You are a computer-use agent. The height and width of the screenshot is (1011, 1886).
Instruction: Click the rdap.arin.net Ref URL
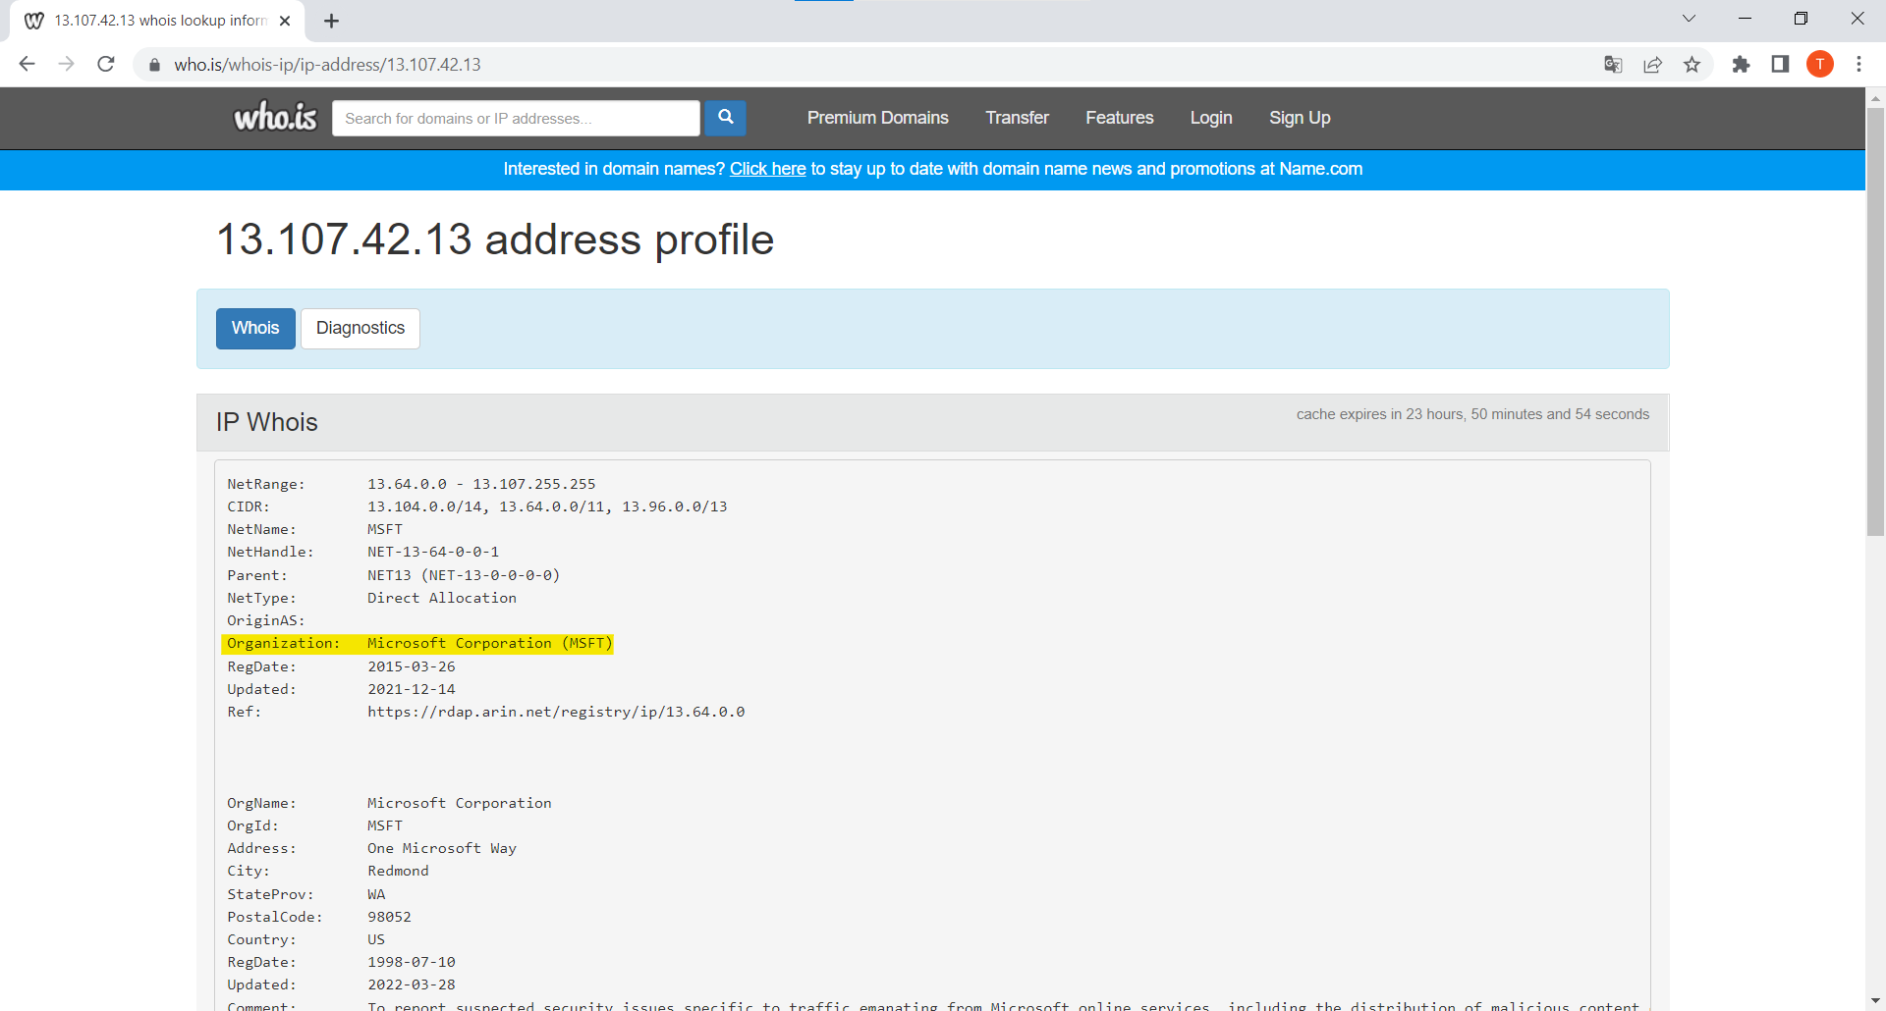pyautogui.click(x=556, y=712)
